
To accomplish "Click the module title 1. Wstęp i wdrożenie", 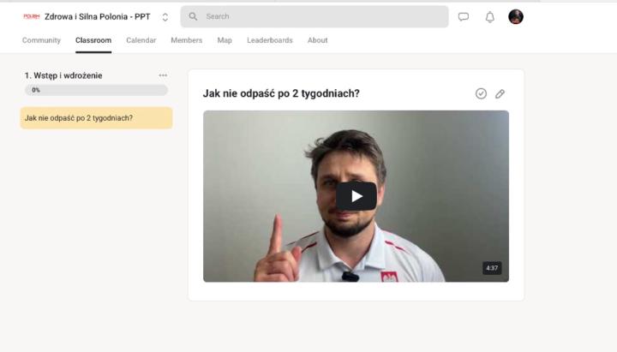I will (63, 75).
